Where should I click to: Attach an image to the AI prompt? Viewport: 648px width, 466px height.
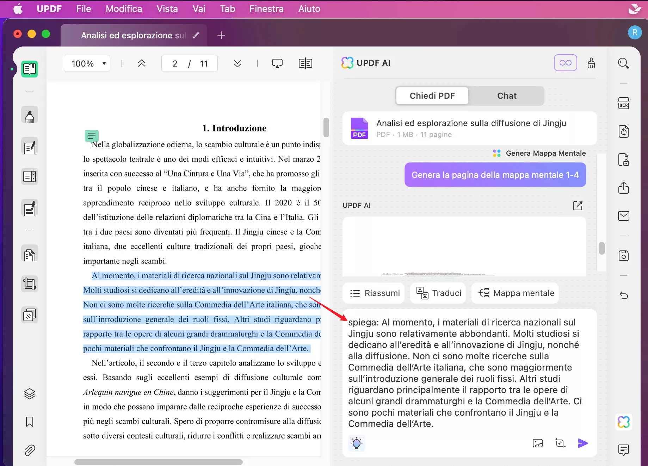click(537, 443)
